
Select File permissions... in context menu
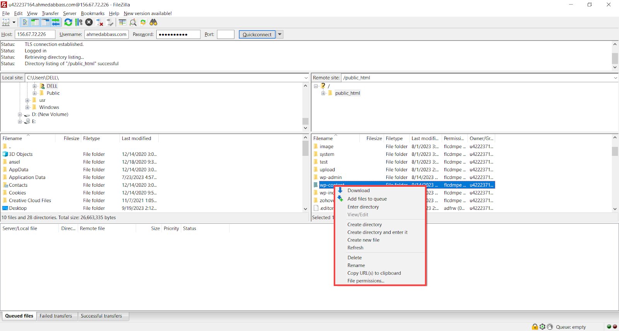tap(366, 281)
